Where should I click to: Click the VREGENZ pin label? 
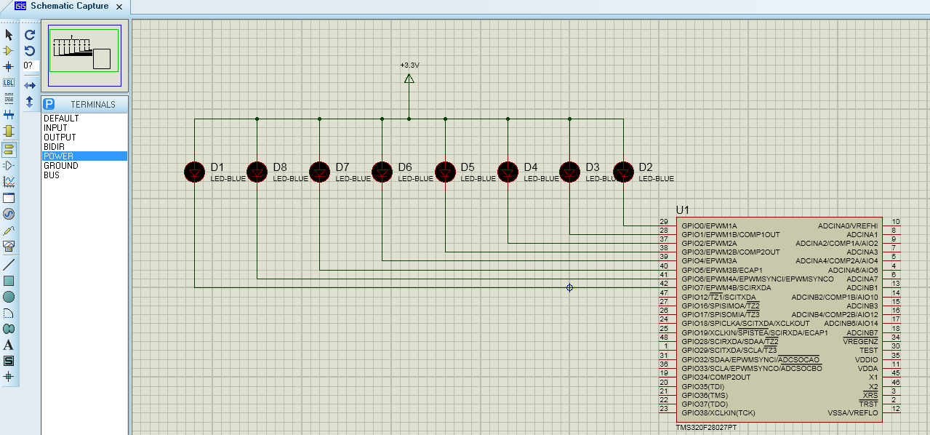point(861,342)
